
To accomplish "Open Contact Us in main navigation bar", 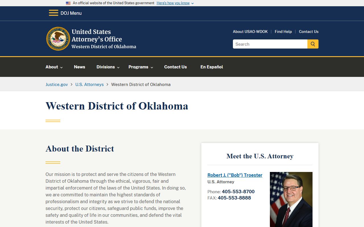I will [x=175, y=67].
